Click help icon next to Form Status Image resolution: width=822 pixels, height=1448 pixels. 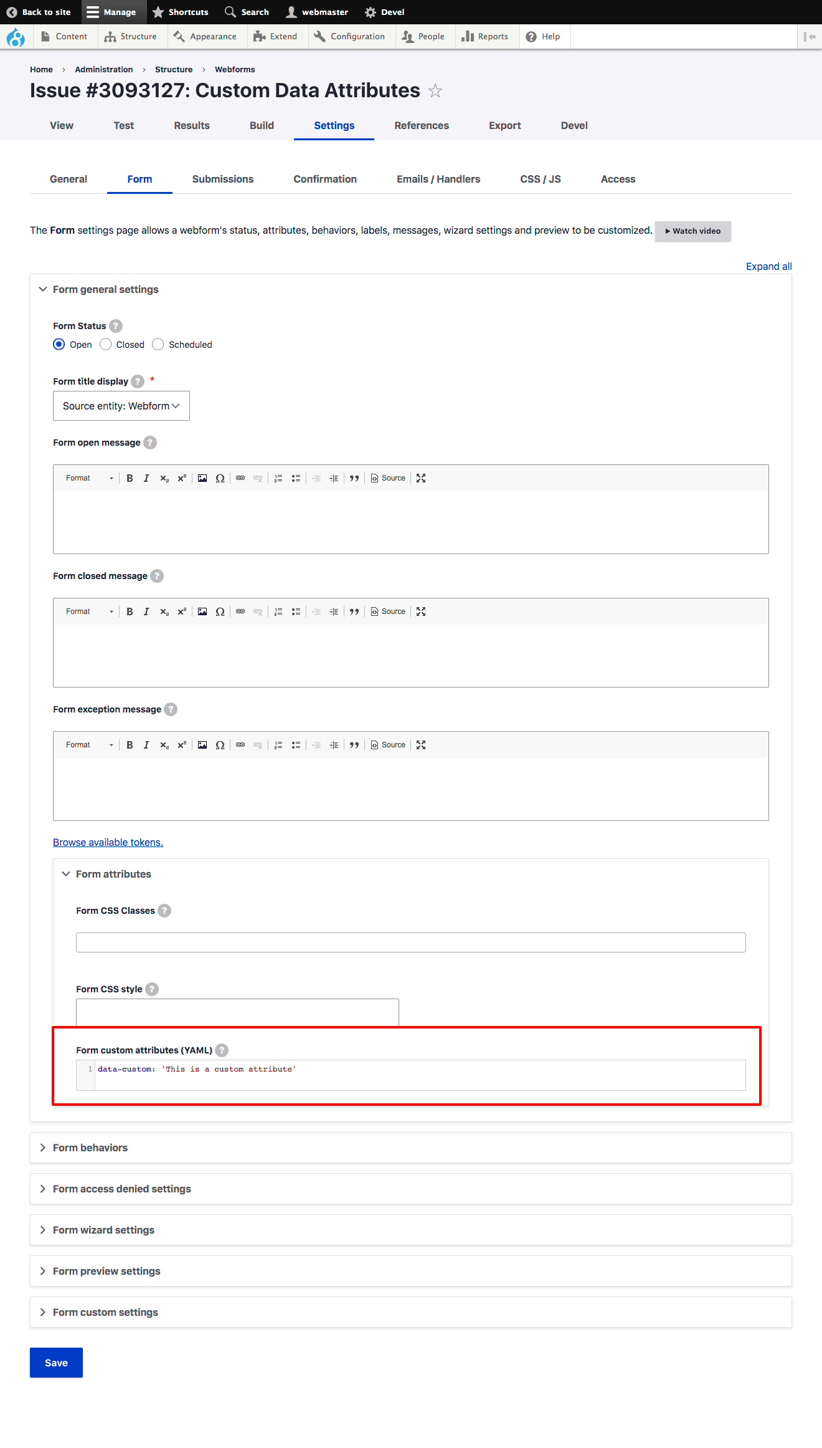(116, 326)
